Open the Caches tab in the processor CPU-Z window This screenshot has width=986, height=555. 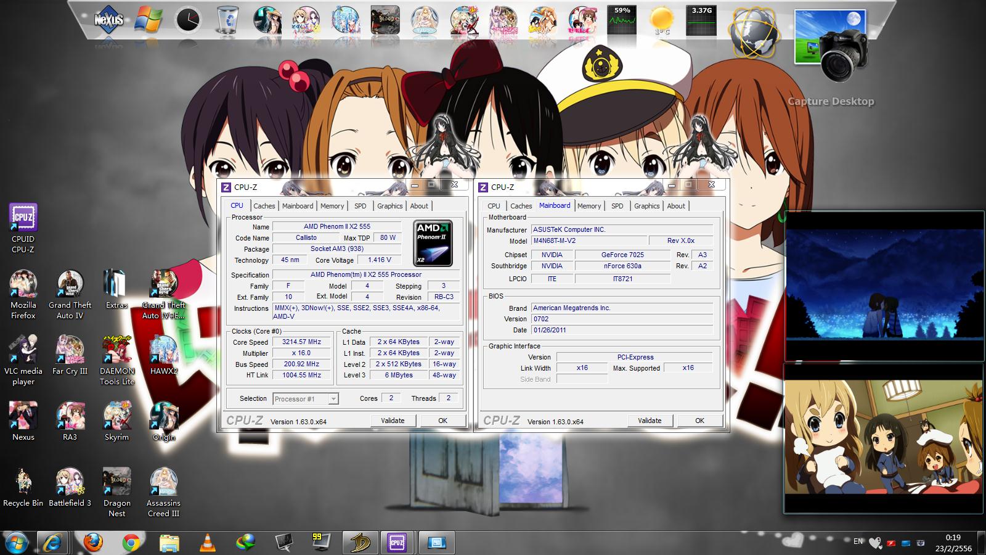pyautogui.click(x=264, y=206)
